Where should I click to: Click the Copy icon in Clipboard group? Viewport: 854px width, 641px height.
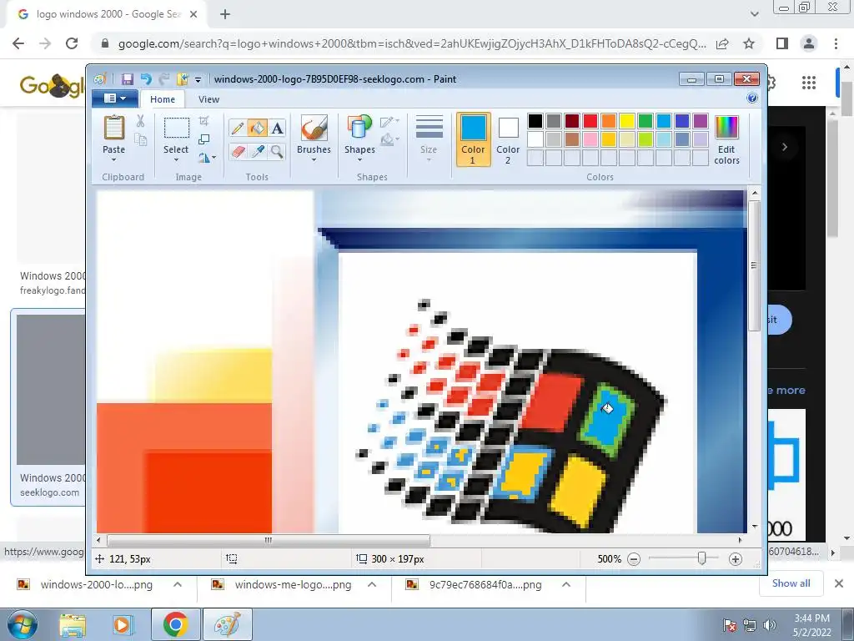[140, 140]
